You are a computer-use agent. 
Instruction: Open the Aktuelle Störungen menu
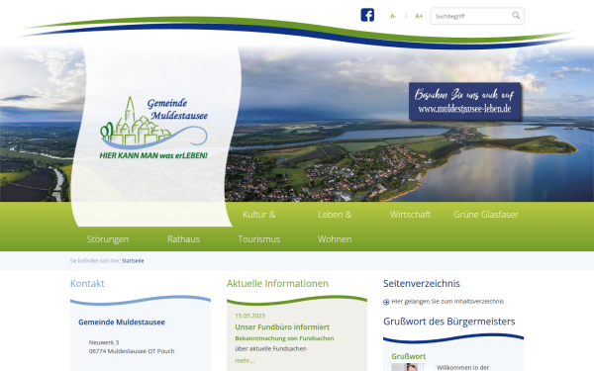click(x=108, y=227)
